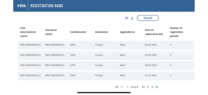
Task: Jump to last page of results
Action: (x=157, y=87)
